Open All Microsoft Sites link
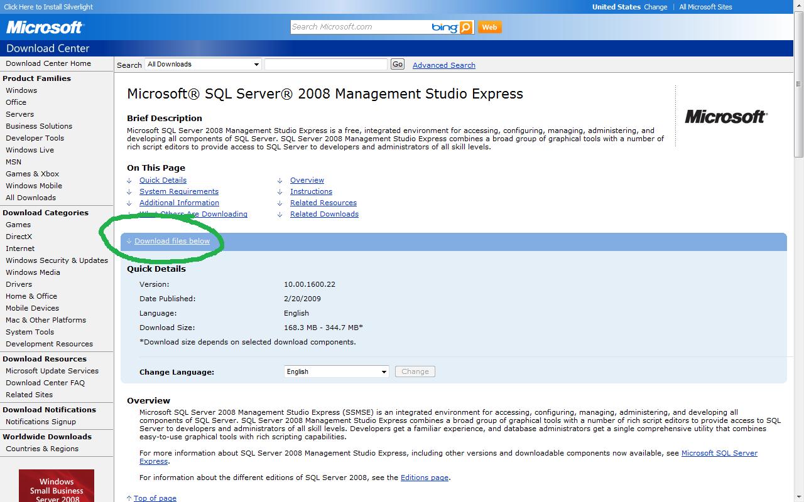The height and width of the screenshot is (502, 804). [705, 7]
